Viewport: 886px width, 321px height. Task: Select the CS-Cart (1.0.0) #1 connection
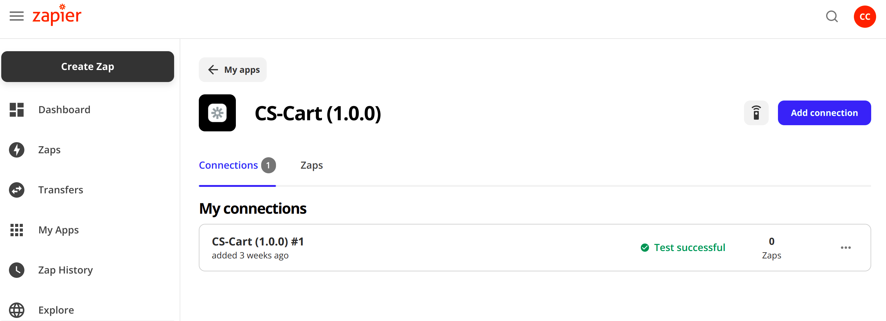pyautogui.click(x=257, y=242)
